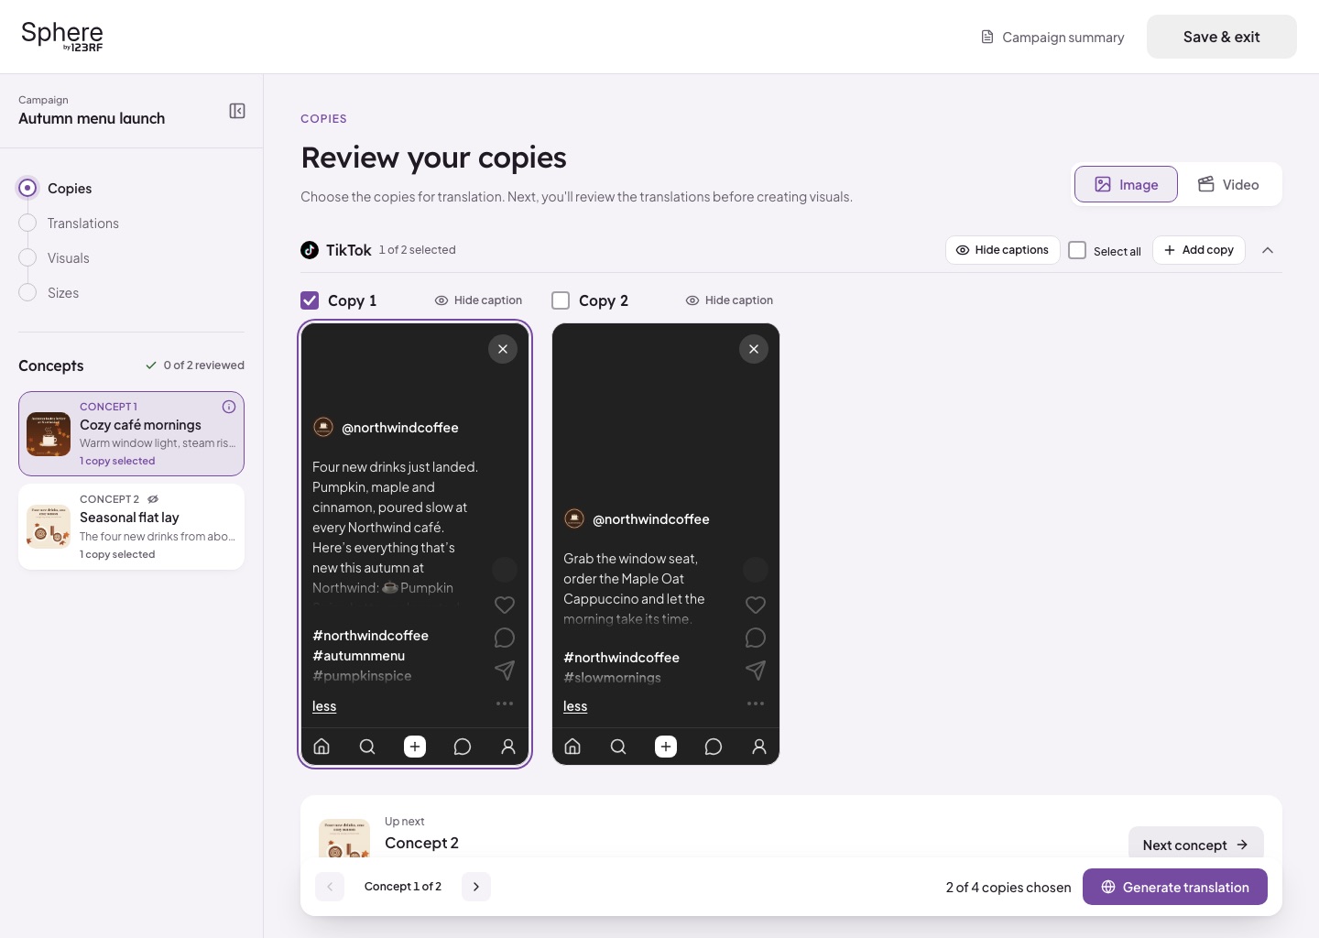Viewport: 1319px width, 938px height.
Task: Click comment bubble icon in Copy 1 preview
Action: pos(505,638)
